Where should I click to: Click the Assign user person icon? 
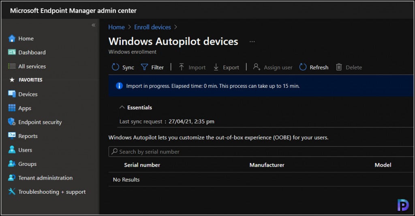tap(257, 67)
